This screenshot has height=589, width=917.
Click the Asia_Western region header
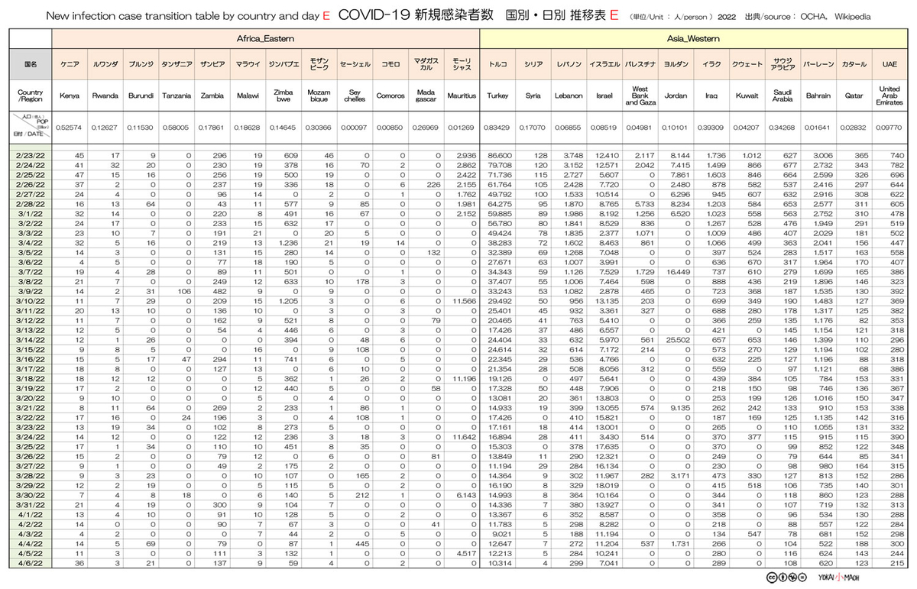[x=694, y=38]
